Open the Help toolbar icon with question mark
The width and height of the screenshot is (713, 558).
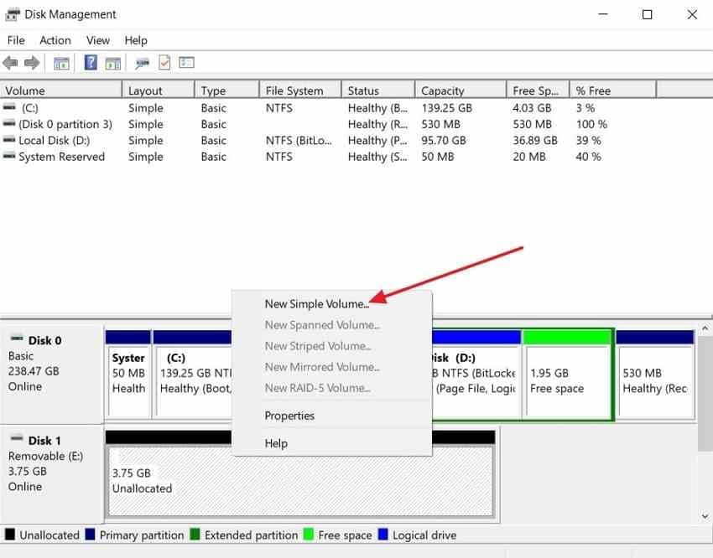point(91,62)
